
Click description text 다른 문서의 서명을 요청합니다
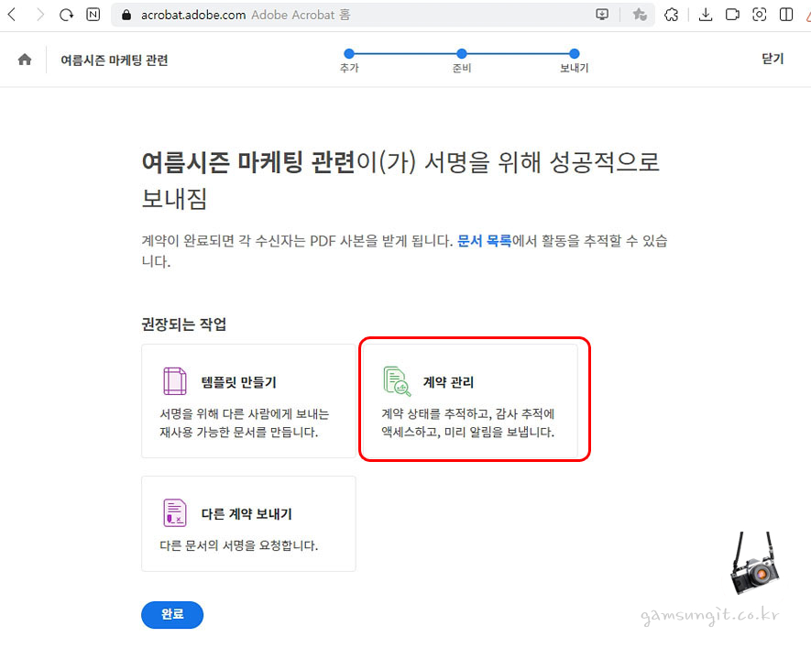[239, 545]
